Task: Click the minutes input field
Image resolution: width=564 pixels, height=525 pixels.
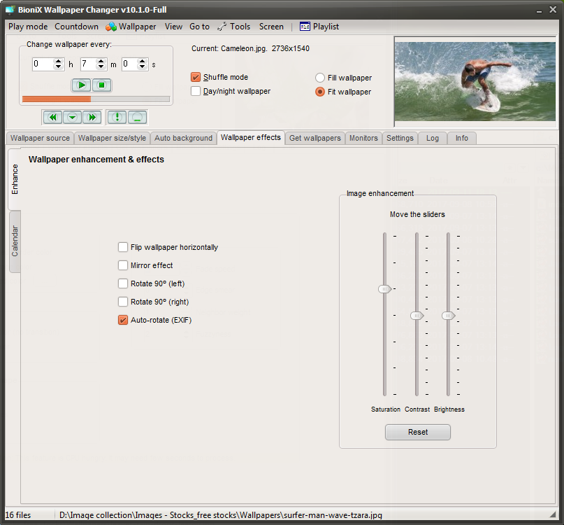Action: pyautogui.click(x=89, y=64)
